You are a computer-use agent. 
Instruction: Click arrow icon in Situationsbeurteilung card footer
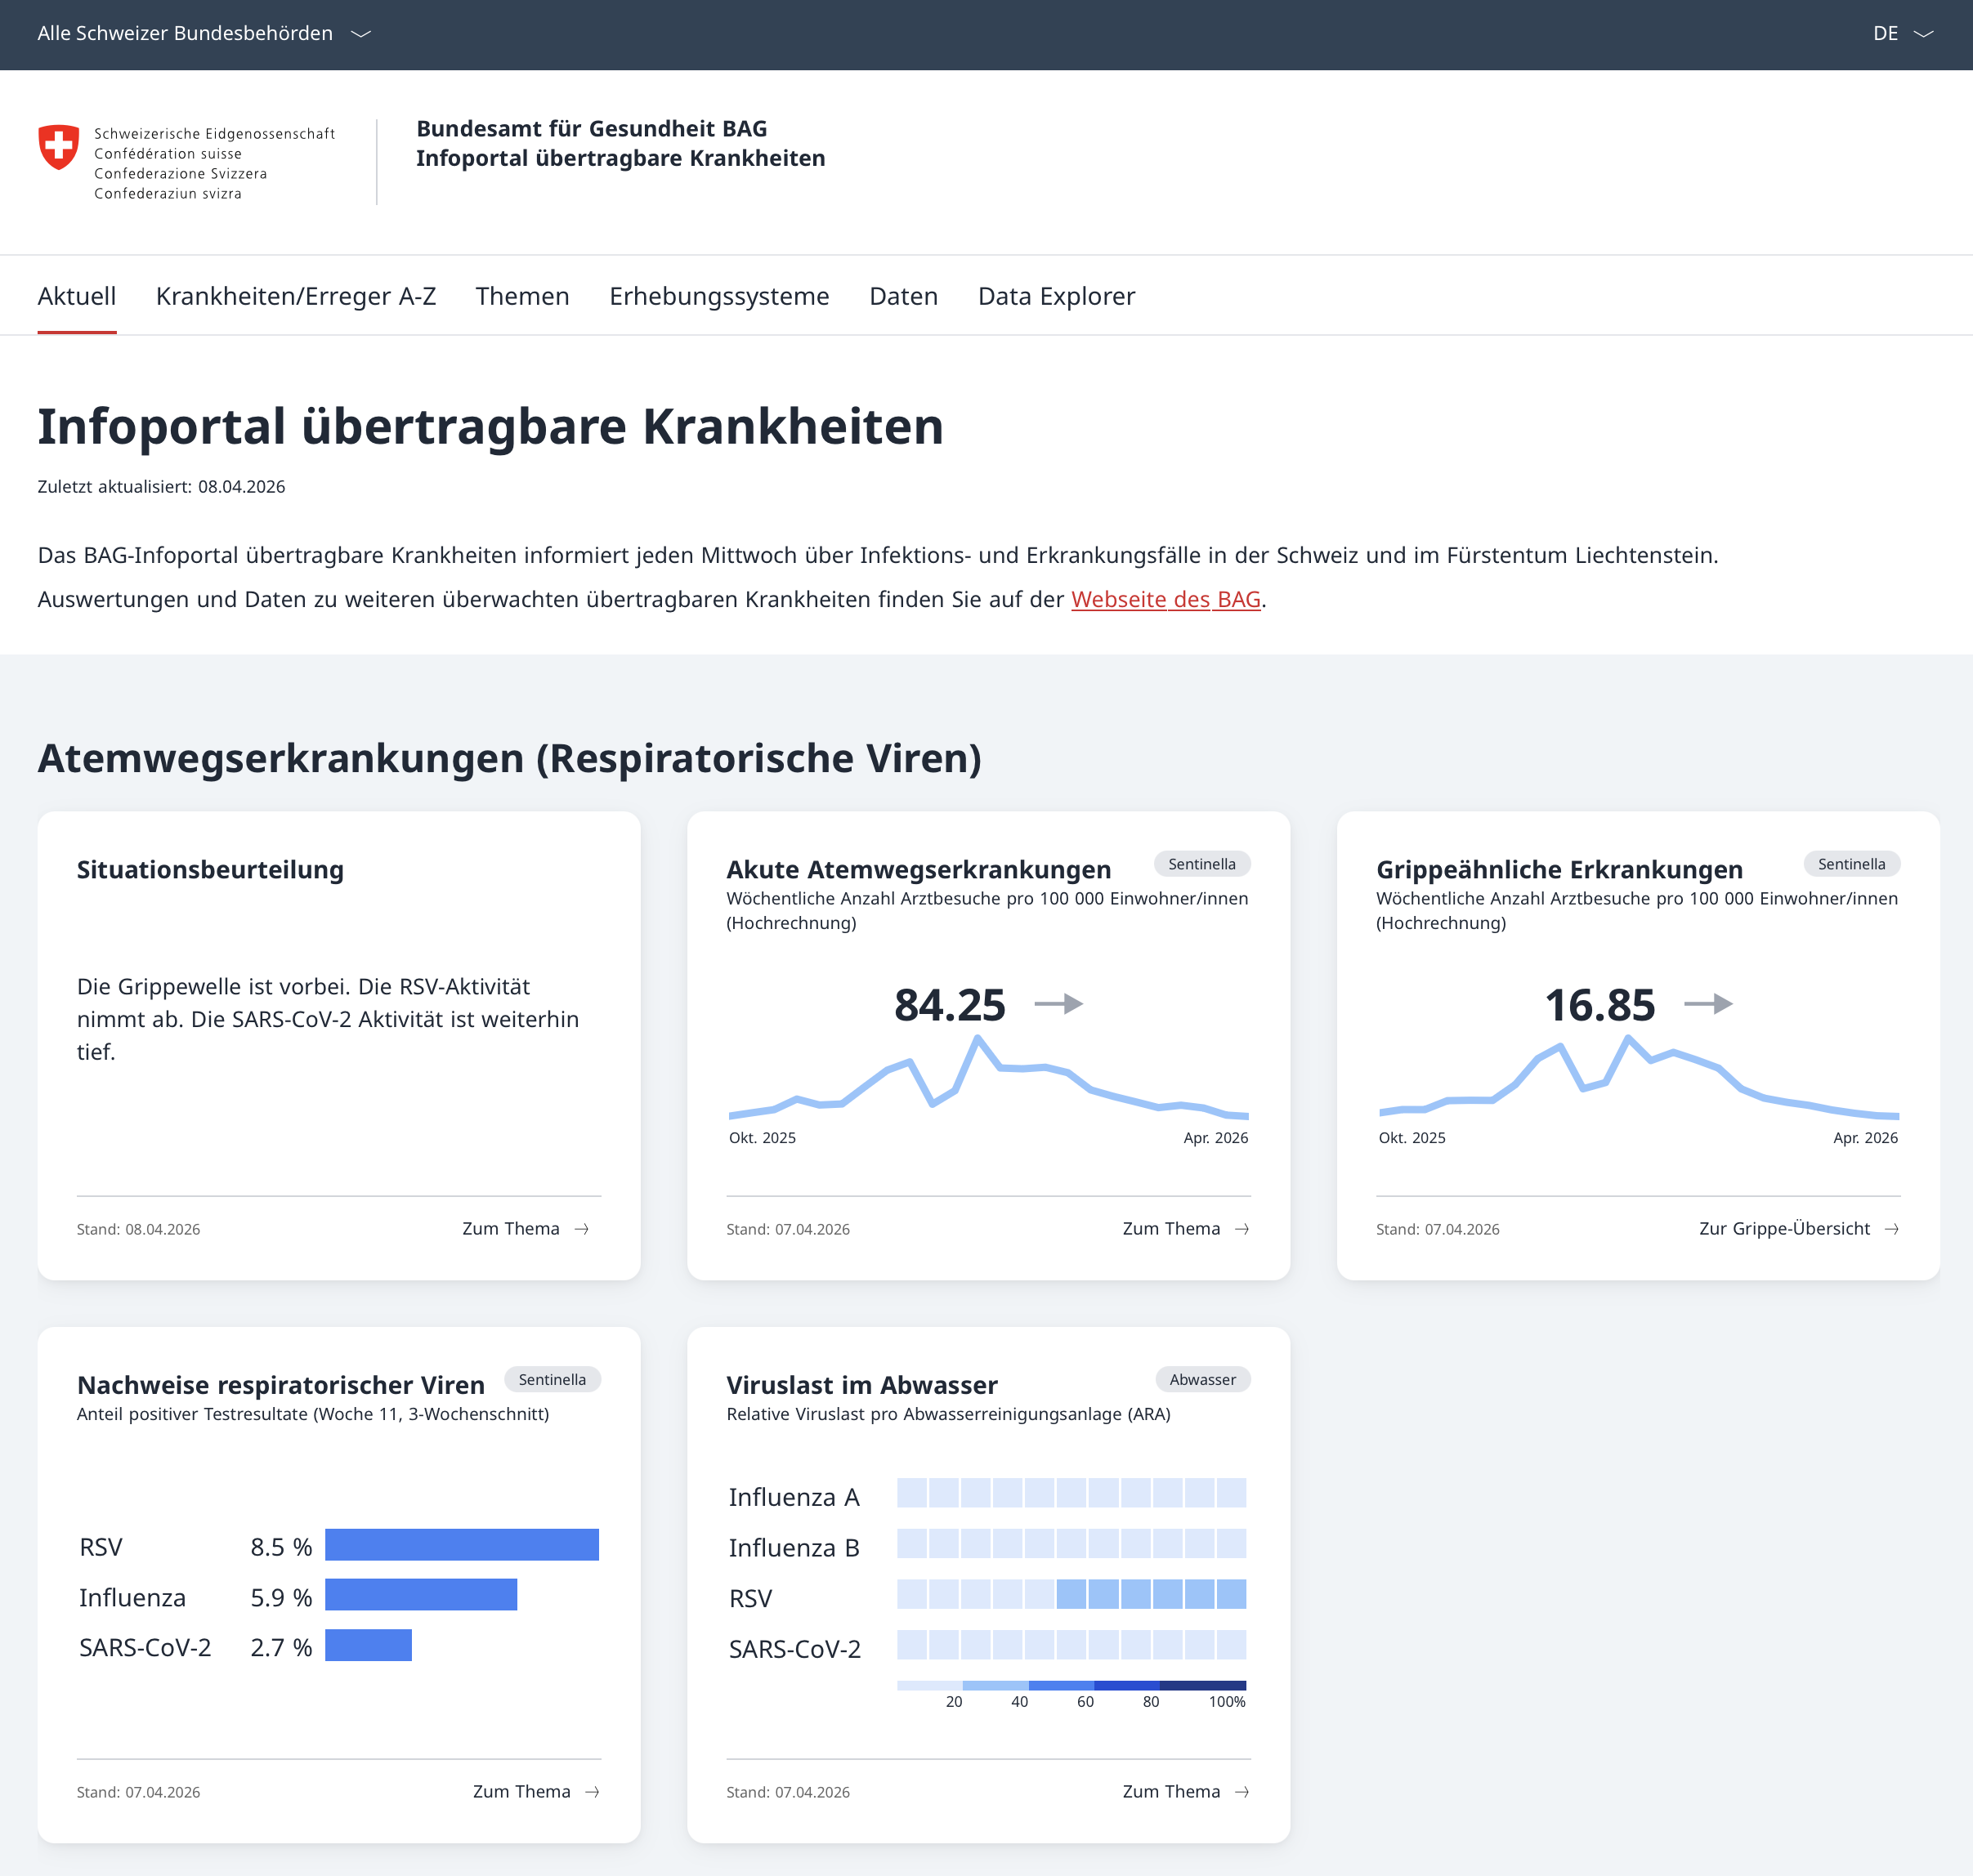581,1229
